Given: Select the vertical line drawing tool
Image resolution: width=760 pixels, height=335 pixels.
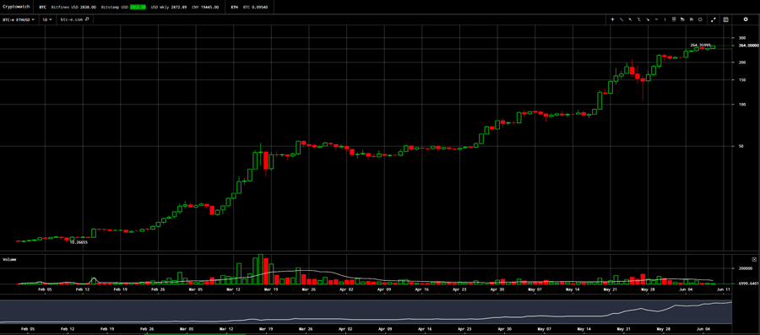Looking at the screenshot, I should pyautogui.click(x=665, y=19).
